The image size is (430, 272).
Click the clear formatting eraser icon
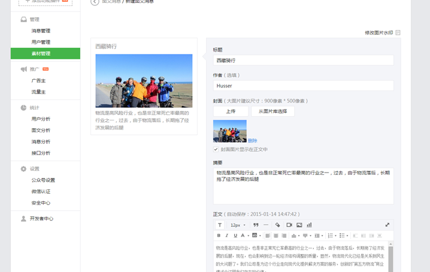pyautogui.click(x=277, y=225)
